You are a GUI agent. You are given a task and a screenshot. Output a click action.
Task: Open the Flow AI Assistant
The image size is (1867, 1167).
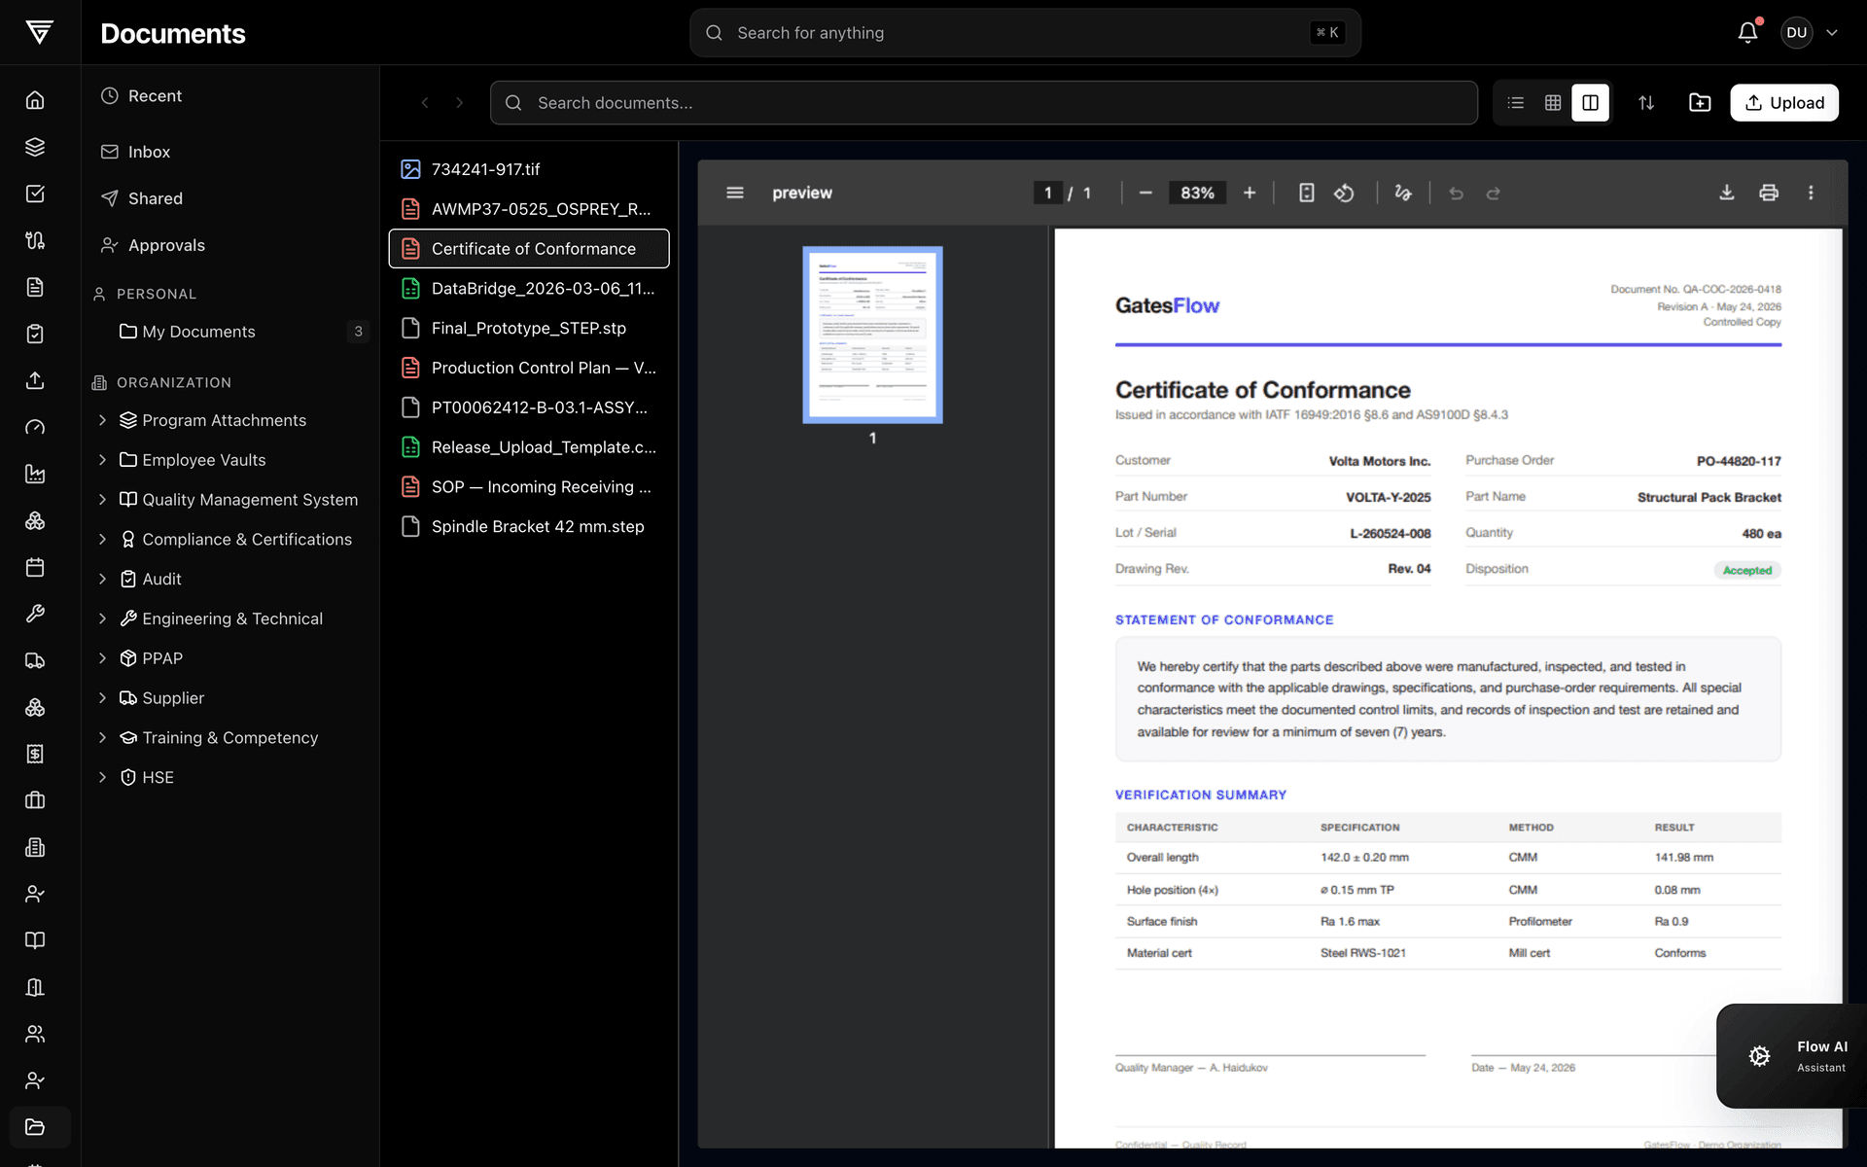click(x=1792, y=1056)
